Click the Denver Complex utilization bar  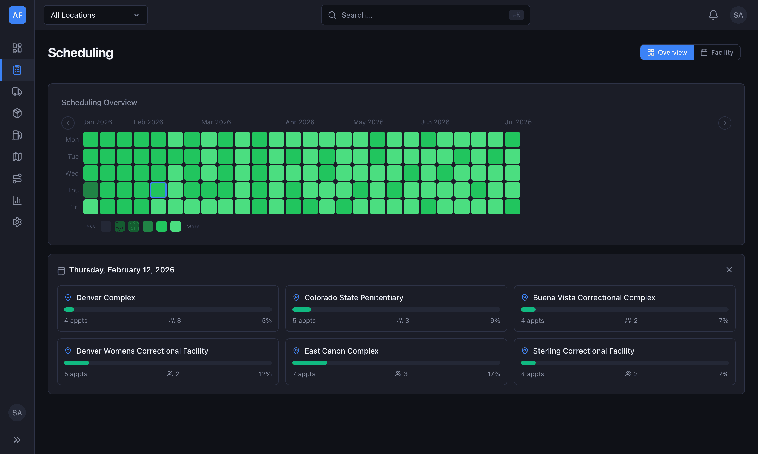(x=168, y=309)
